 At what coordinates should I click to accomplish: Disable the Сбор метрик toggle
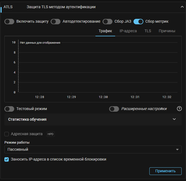[138, 22]
